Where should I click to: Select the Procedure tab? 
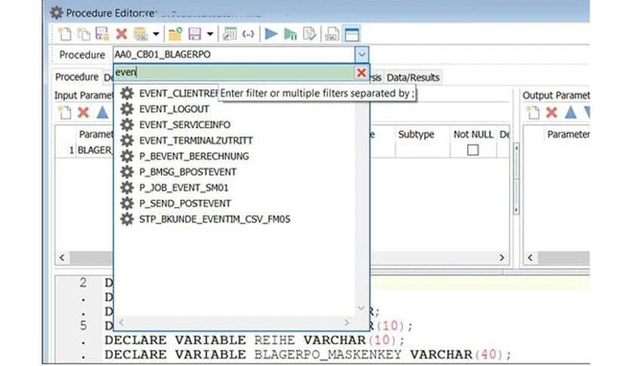coord(76,77)
